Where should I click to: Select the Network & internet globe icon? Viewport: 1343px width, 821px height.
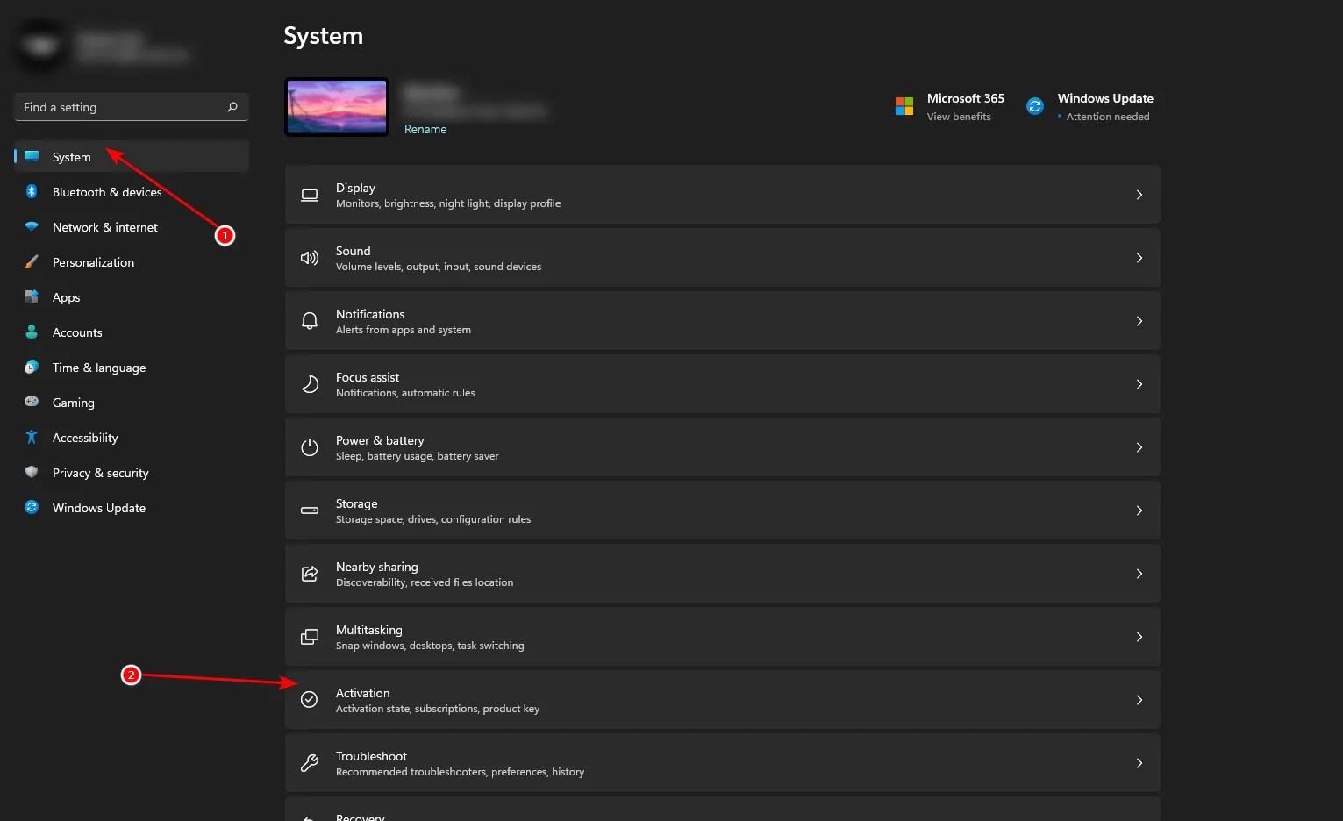32,226
